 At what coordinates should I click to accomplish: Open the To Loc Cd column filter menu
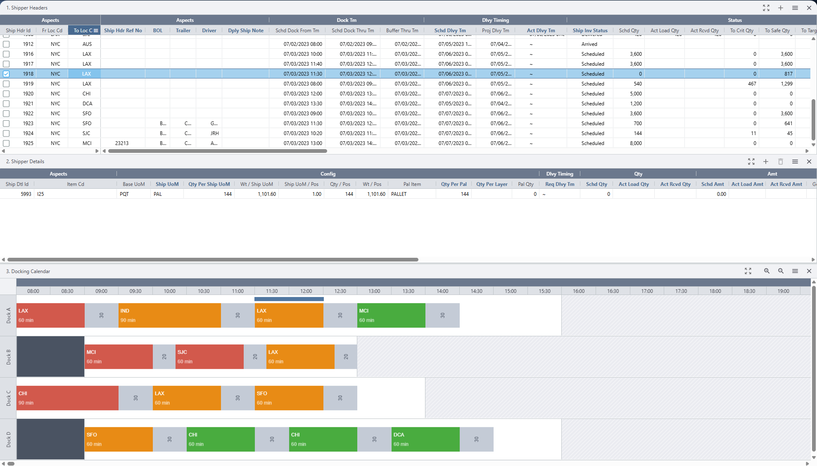95,30
